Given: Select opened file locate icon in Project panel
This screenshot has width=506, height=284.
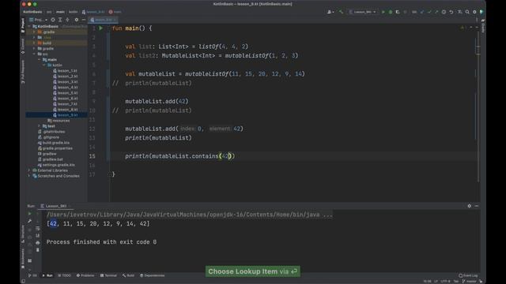Looking at the screenshot, I should 53,20.
